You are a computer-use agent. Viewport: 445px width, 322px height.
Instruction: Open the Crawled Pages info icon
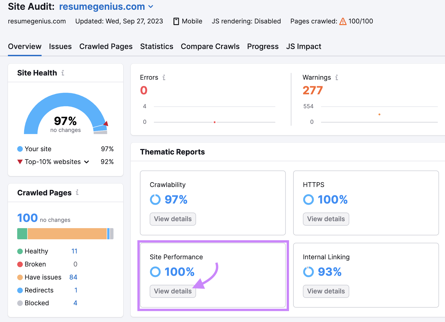point(77,192)
